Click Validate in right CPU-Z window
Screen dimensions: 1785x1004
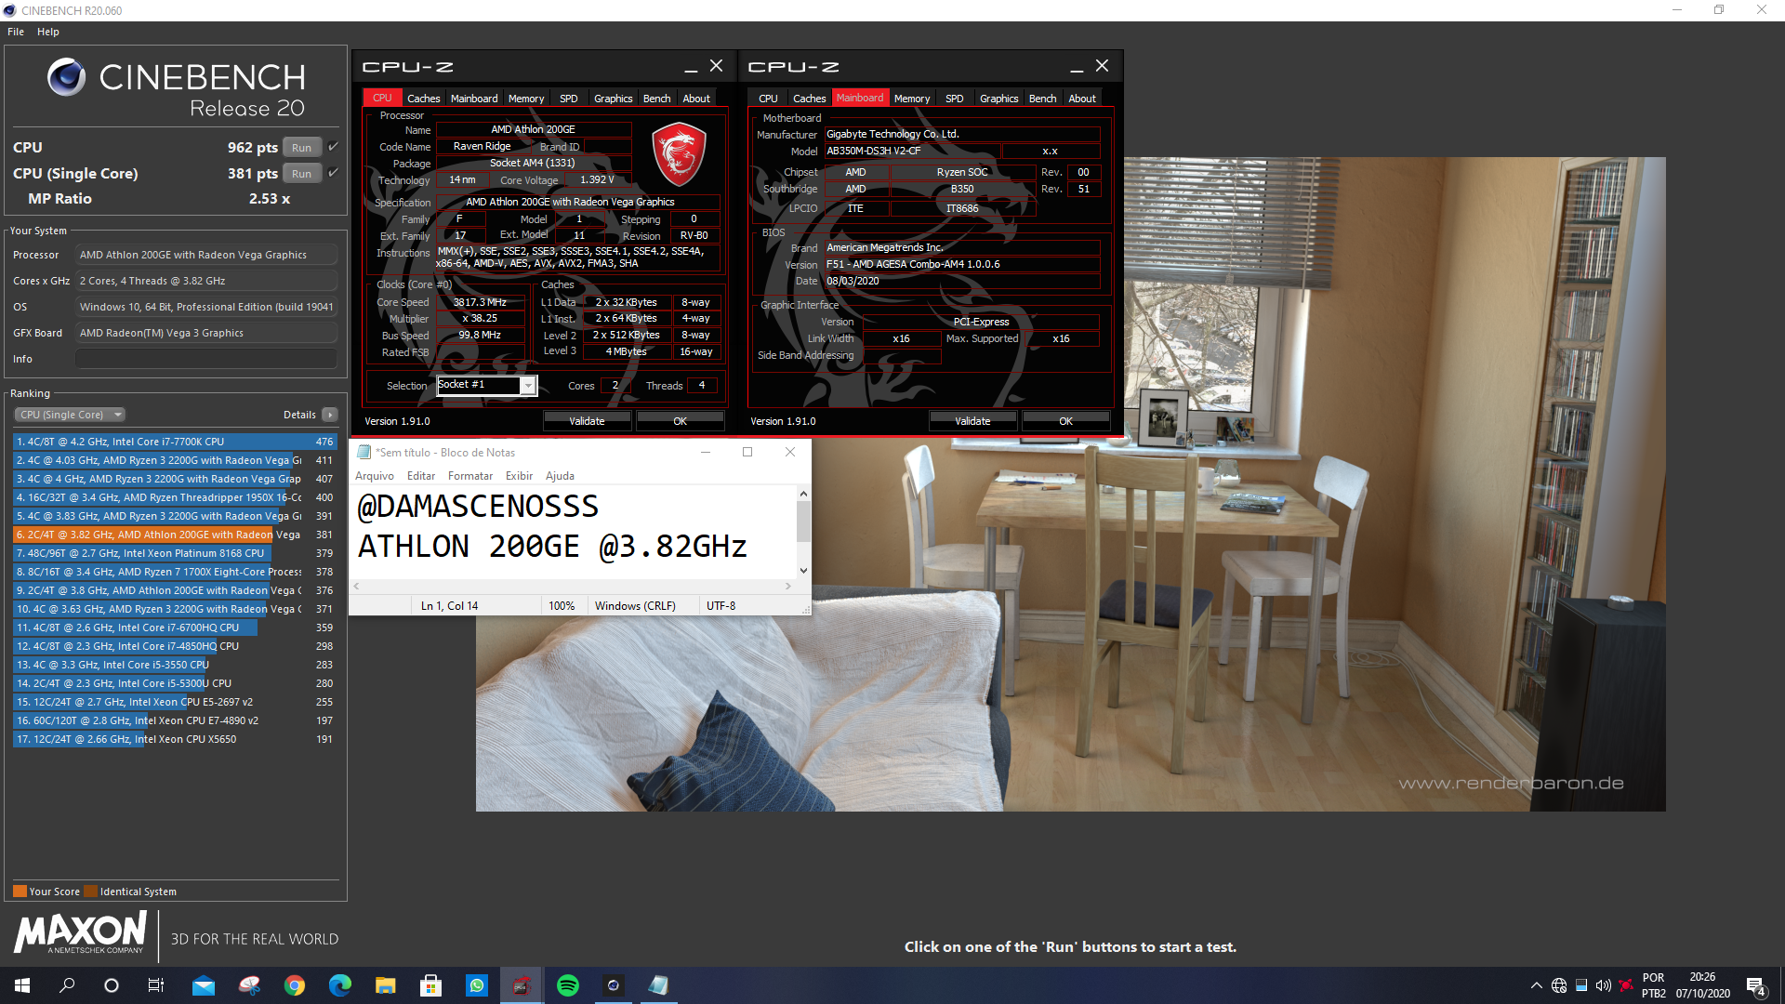point(973,421)
